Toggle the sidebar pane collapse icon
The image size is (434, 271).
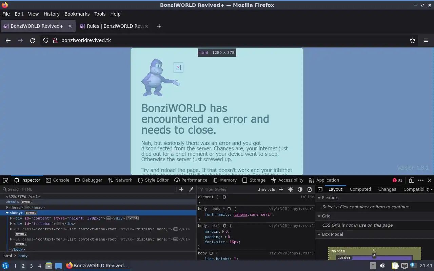click(320, 189)
